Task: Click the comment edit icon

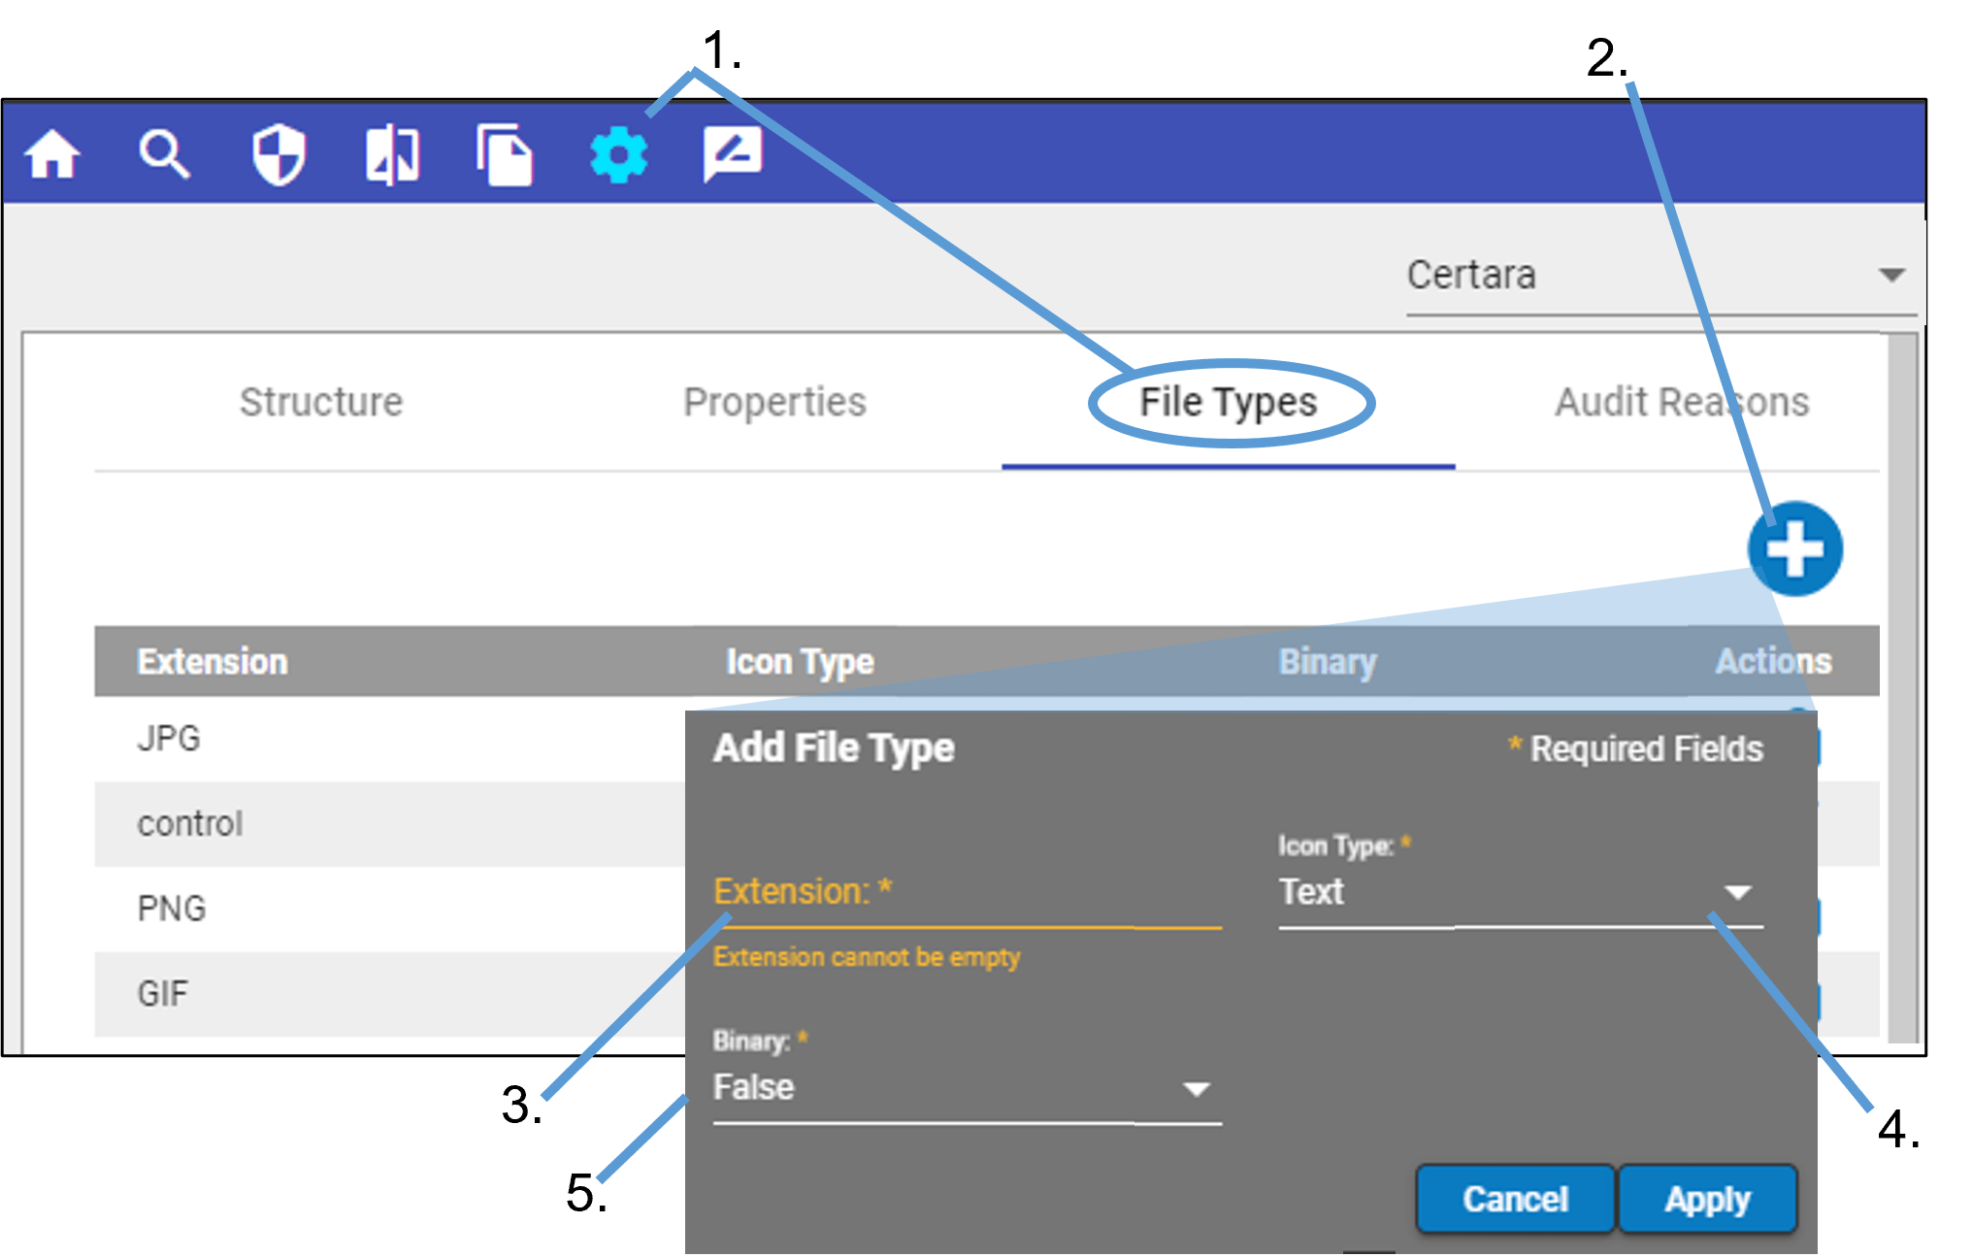Action: 732,153
